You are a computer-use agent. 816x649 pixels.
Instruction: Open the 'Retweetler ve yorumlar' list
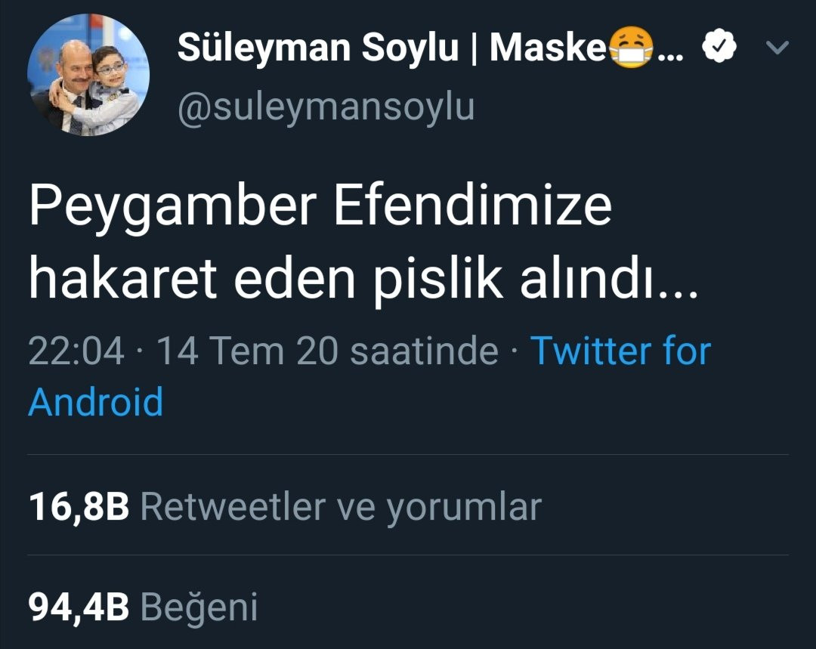[x=342, y=507]
